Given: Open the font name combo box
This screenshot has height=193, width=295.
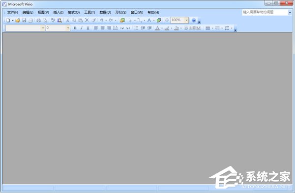Looking at the screenshot, I should pos(25,28).
